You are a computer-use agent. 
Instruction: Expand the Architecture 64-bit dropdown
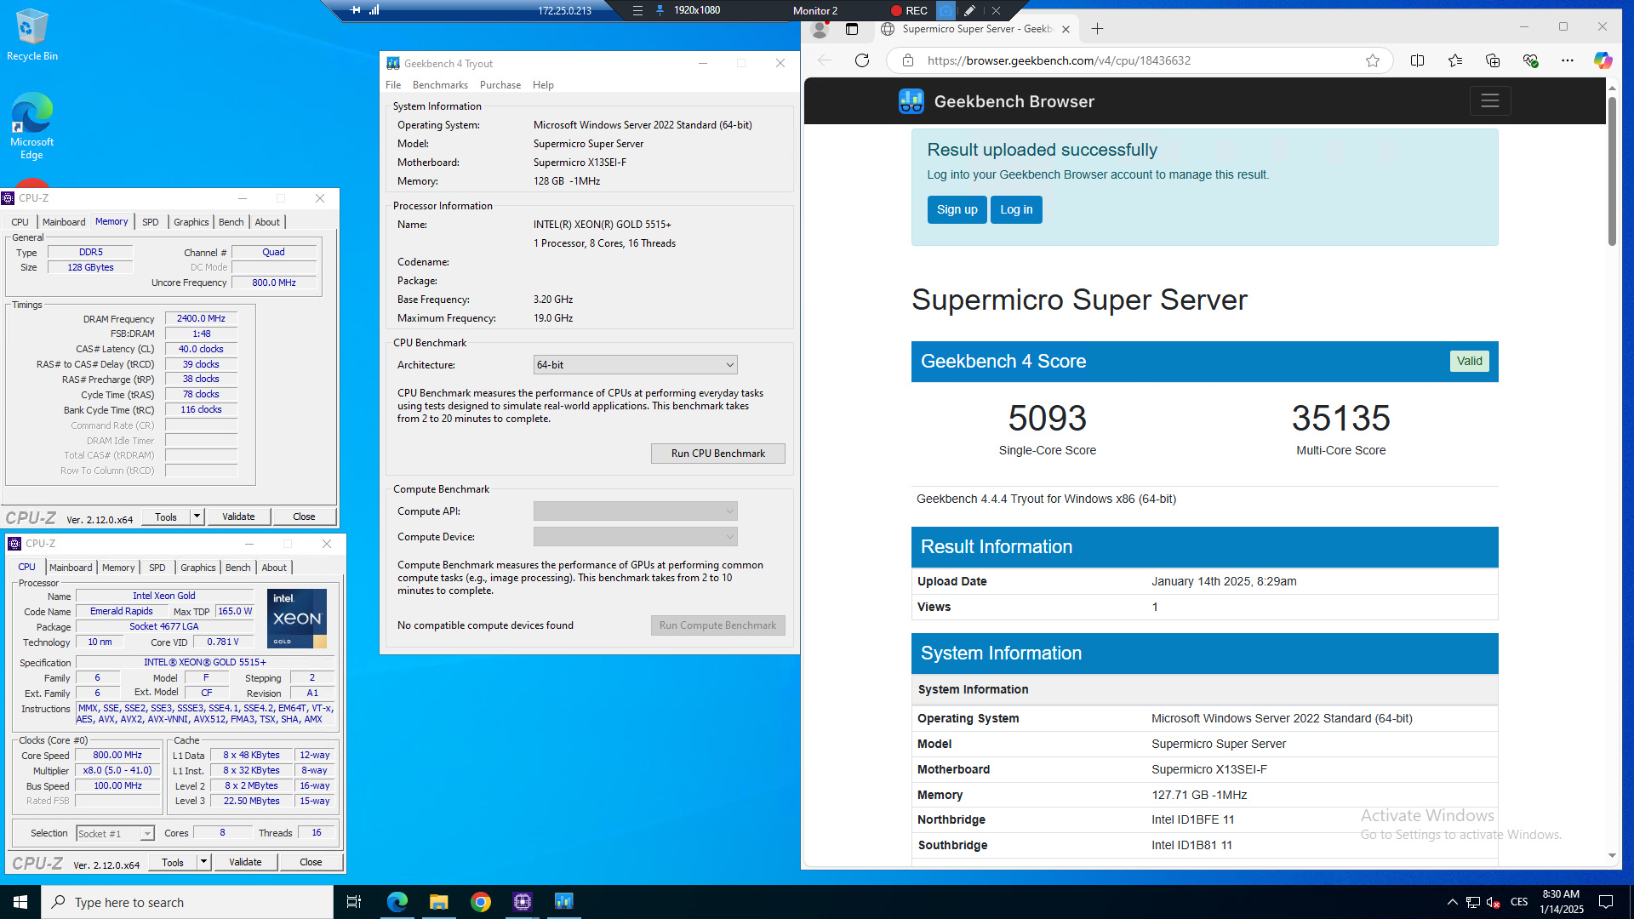pyautogui.click(x=635, y=365)
